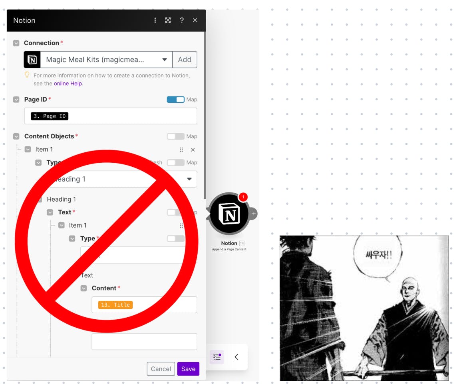Toggle off the Page ID Map switch

click(175, 100)
